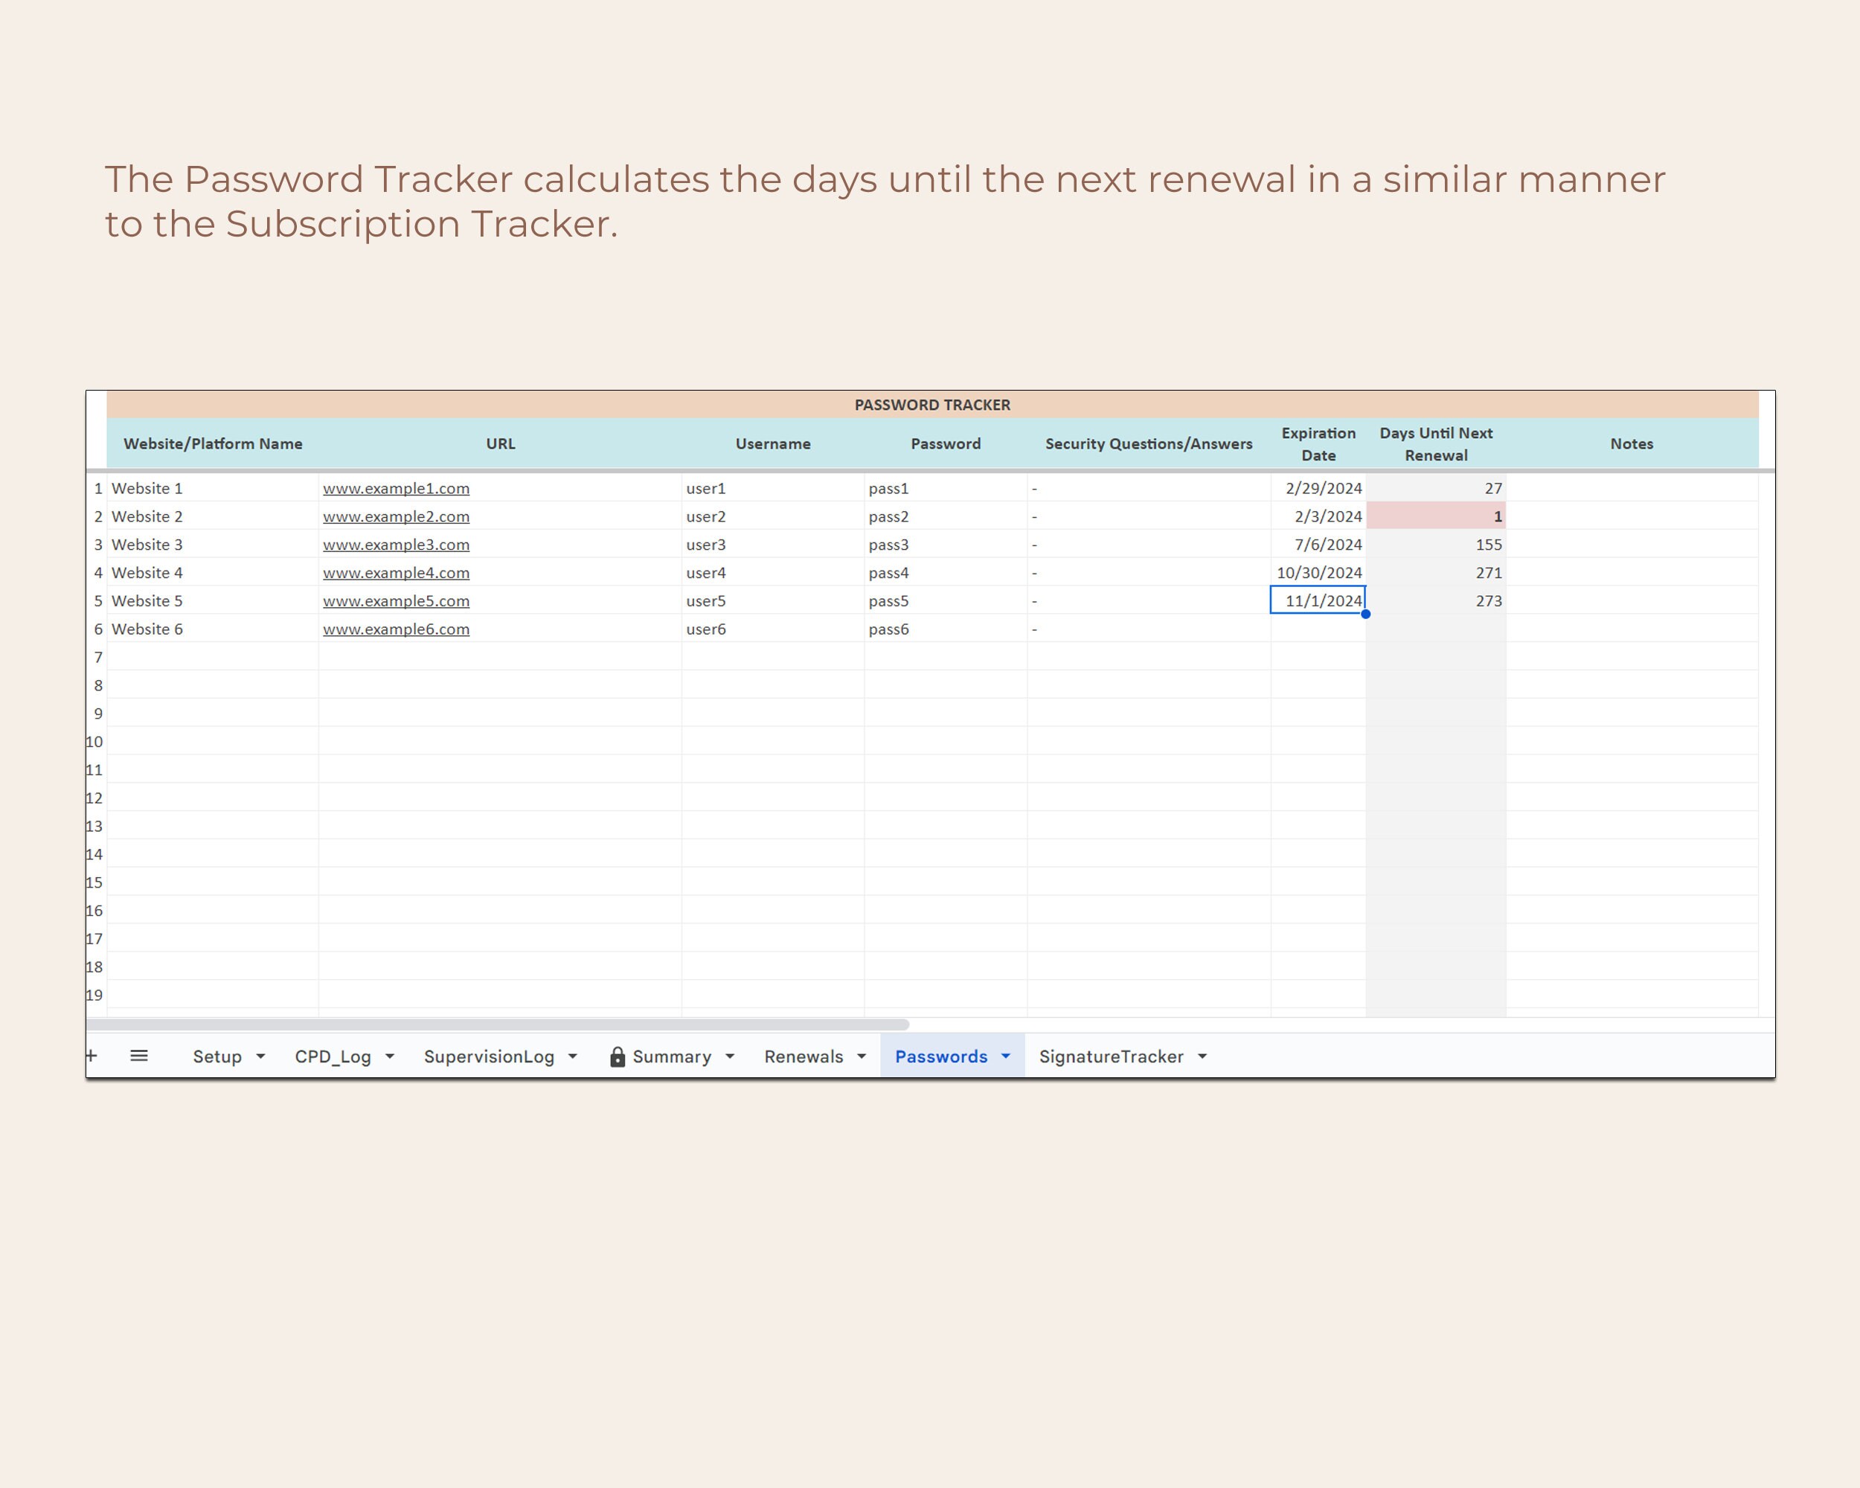Open the CPD_Log tab dropdown arrow
Viewport: 1860px width, 1488px height.
[x=390, y=1056]
